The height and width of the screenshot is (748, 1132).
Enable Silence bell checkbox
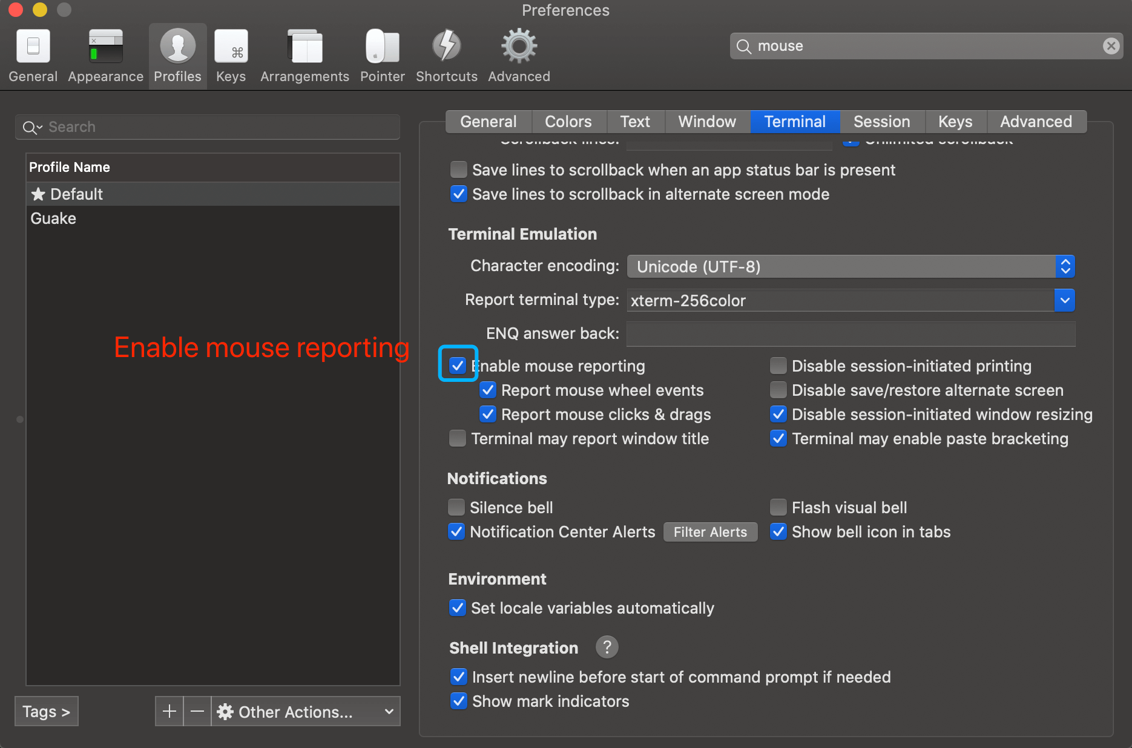[x=456, y=507]
